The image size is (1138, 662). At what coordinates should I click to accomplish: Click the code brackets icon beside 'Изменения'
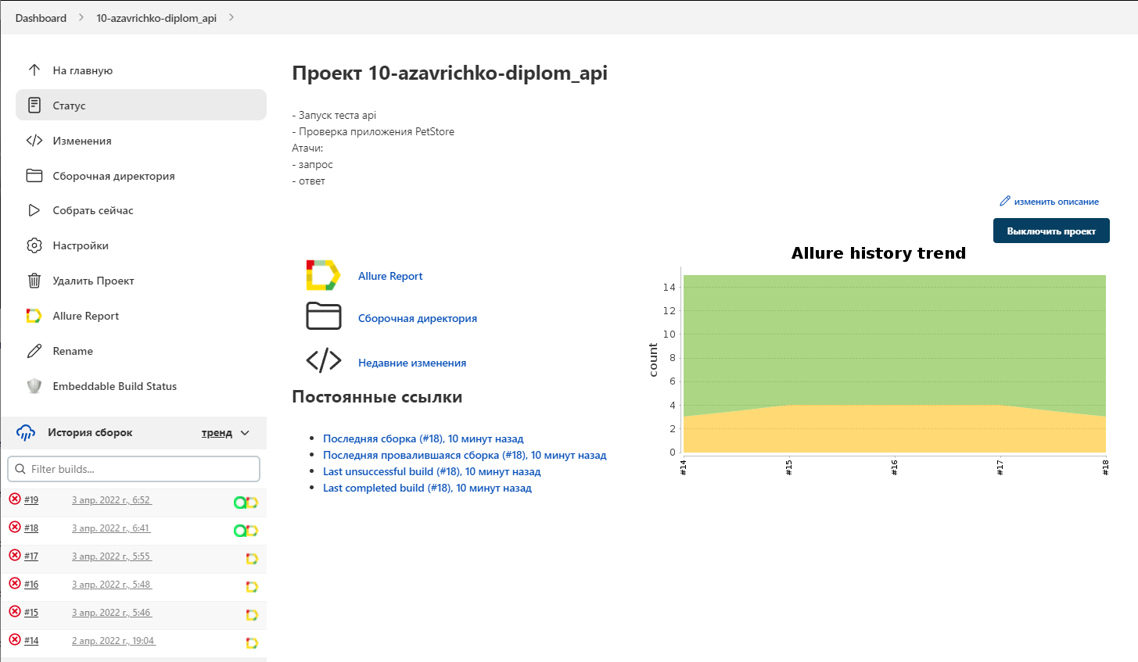[34, 141]
